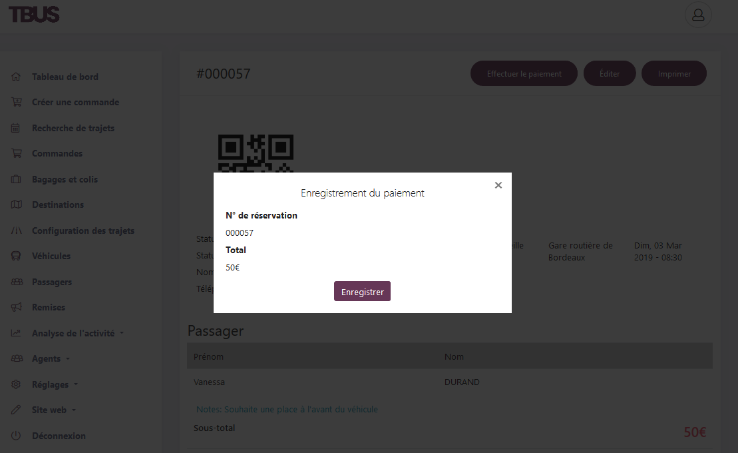Click the Véhicules bus icon

[17, 256]
